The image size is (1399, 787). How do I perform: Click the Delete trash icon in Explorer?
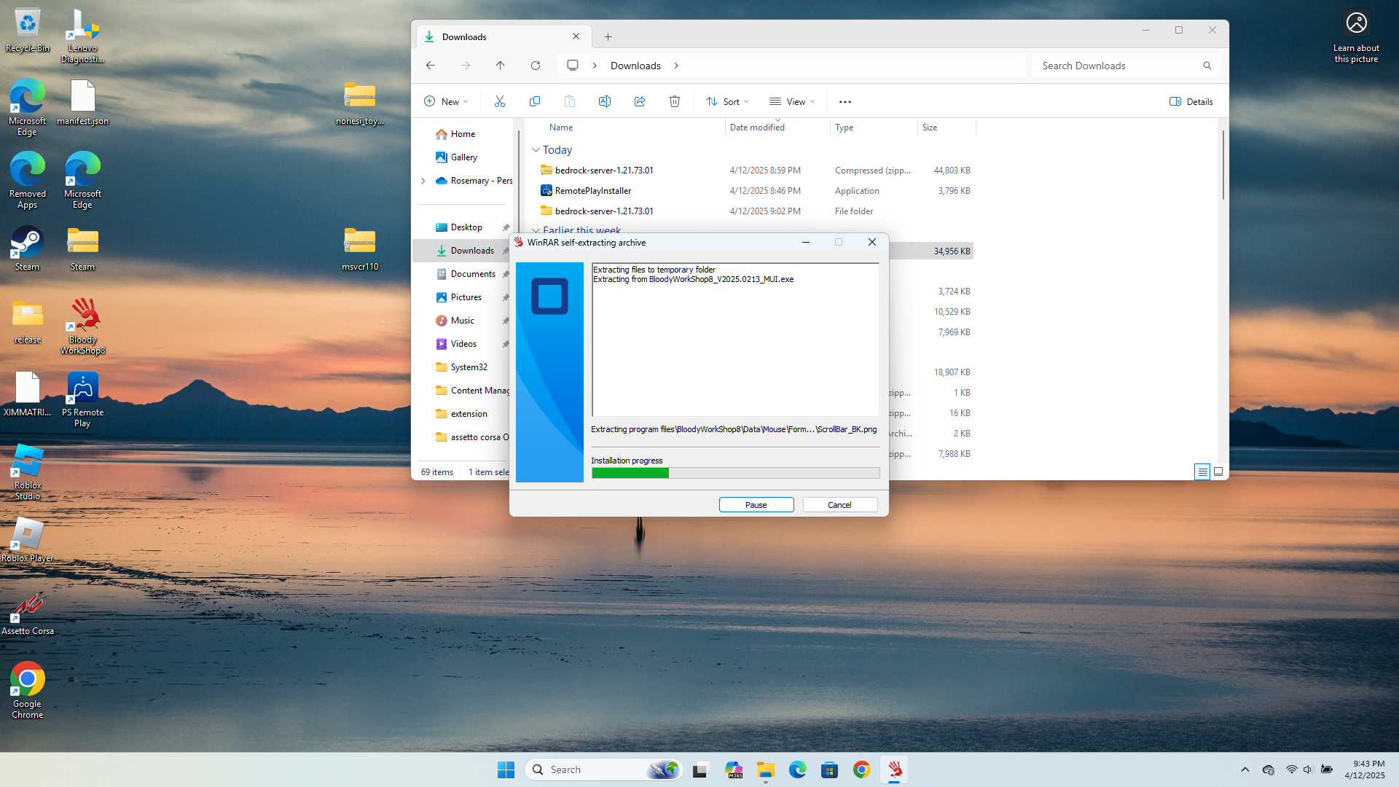(x=675, y=102)
